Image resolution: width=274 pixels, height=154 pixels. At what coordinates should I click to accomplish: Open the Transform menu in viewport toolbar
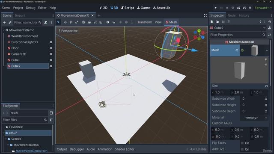point(145,22)
